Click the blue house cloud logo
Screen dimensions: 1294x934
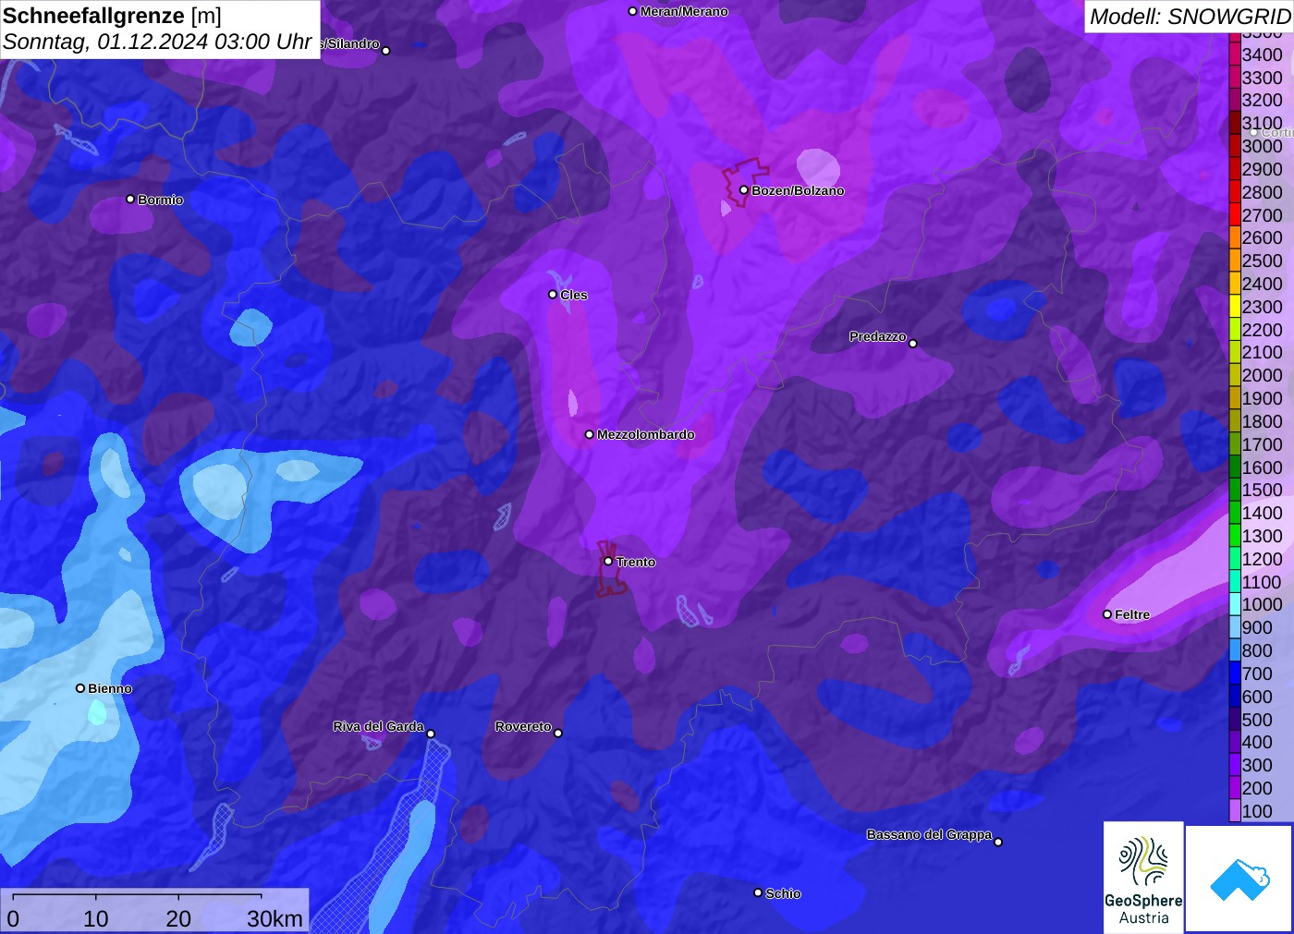pyautogui.click(x=1239, y=879)
